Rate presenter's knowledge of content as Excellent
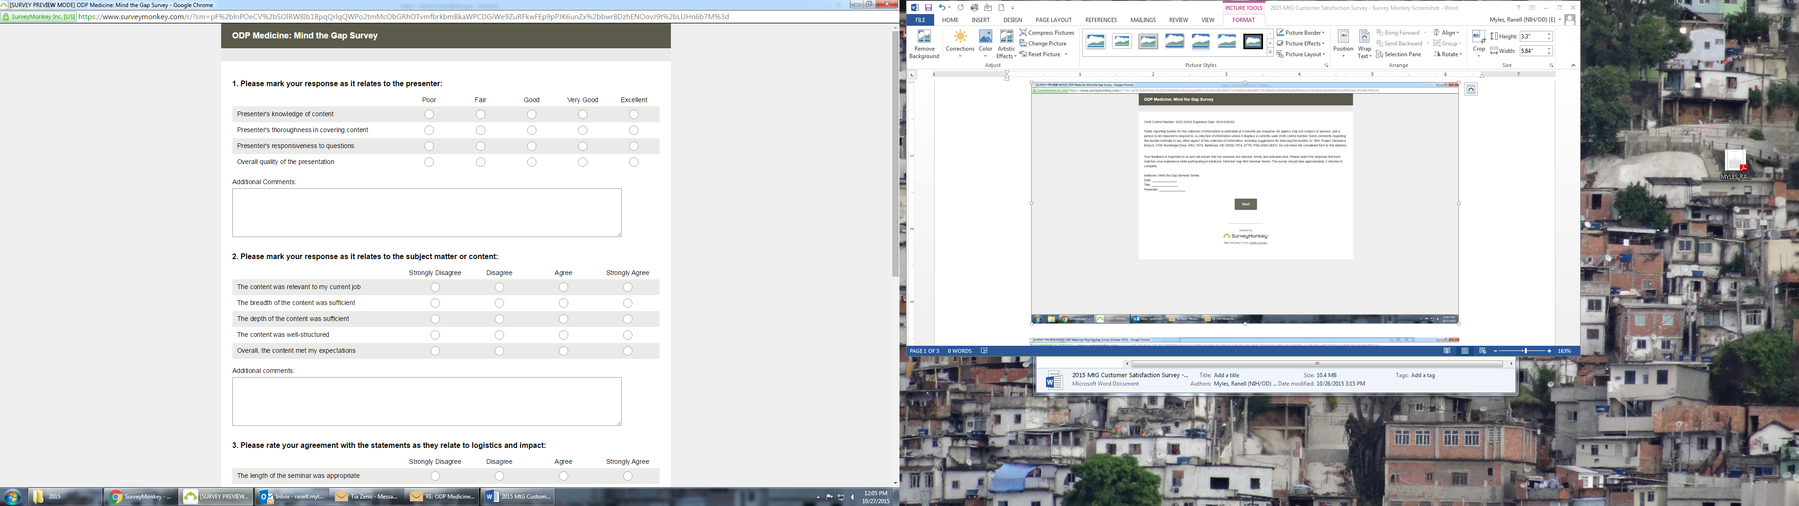1799x506 pixels. (x=633, y=115)
